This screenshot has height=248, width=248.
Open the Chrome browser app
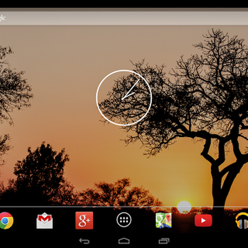tap(6, 220)
